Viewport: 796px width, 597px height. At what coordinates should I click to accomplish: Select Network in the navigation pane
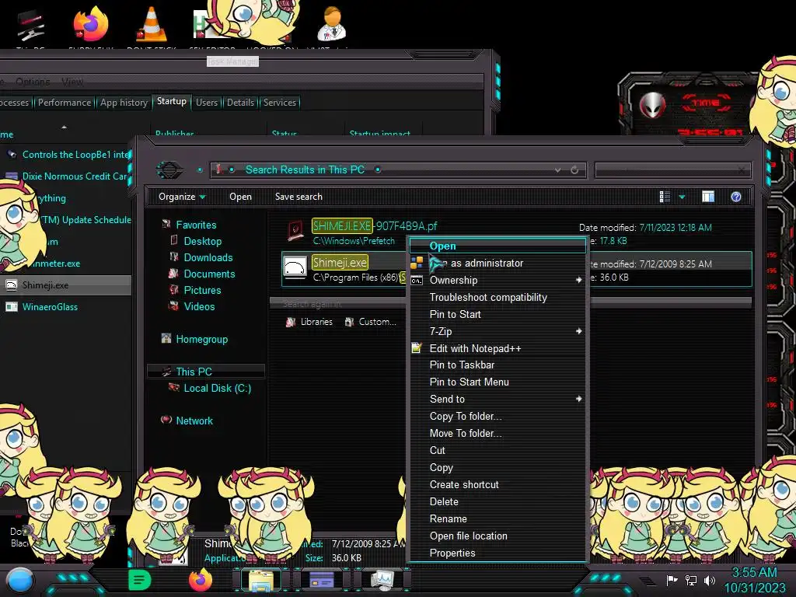[194, 421]
